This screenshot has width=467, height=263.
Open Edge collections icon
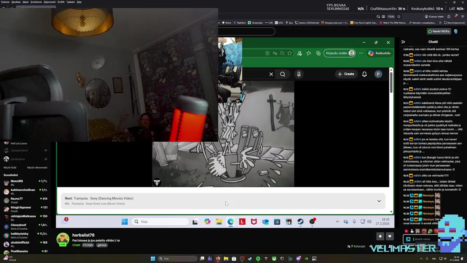click(318, 53)
